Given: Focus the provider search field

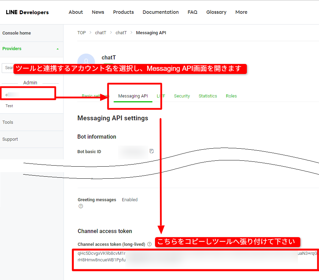Looking at the screenshot, I should (8, 68).
